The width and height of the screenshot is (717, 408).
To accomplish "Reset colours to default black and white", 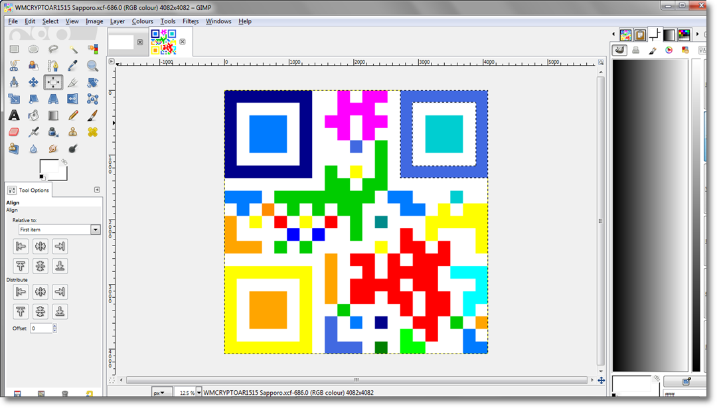I will tap(42, 177).
